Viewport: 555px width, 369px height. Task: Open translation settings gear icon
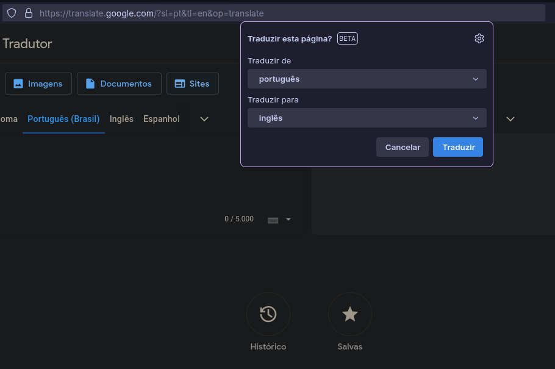479,38
